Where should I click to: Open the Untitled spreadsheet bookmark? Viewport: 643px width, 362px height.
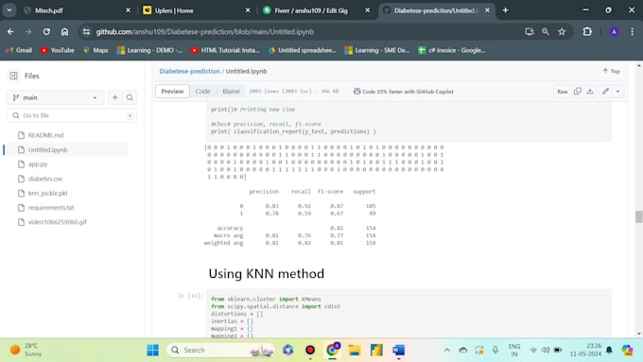tap(303, 50)
